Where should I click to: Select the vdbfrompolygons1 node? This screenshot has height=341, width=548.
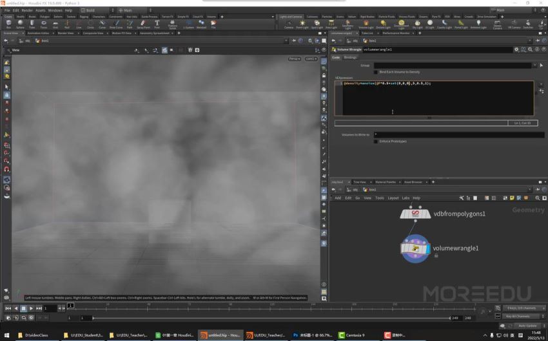point(415,214)
